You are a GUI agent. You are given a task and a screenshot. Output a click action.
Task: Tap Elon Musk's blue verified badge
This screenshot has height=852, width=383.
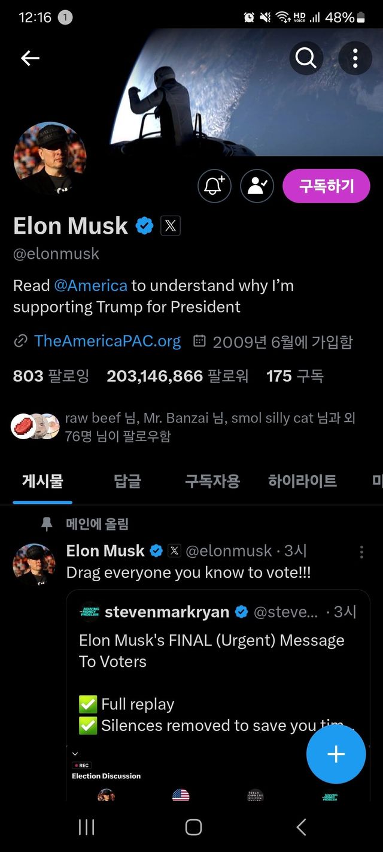[x=144, y=226]
